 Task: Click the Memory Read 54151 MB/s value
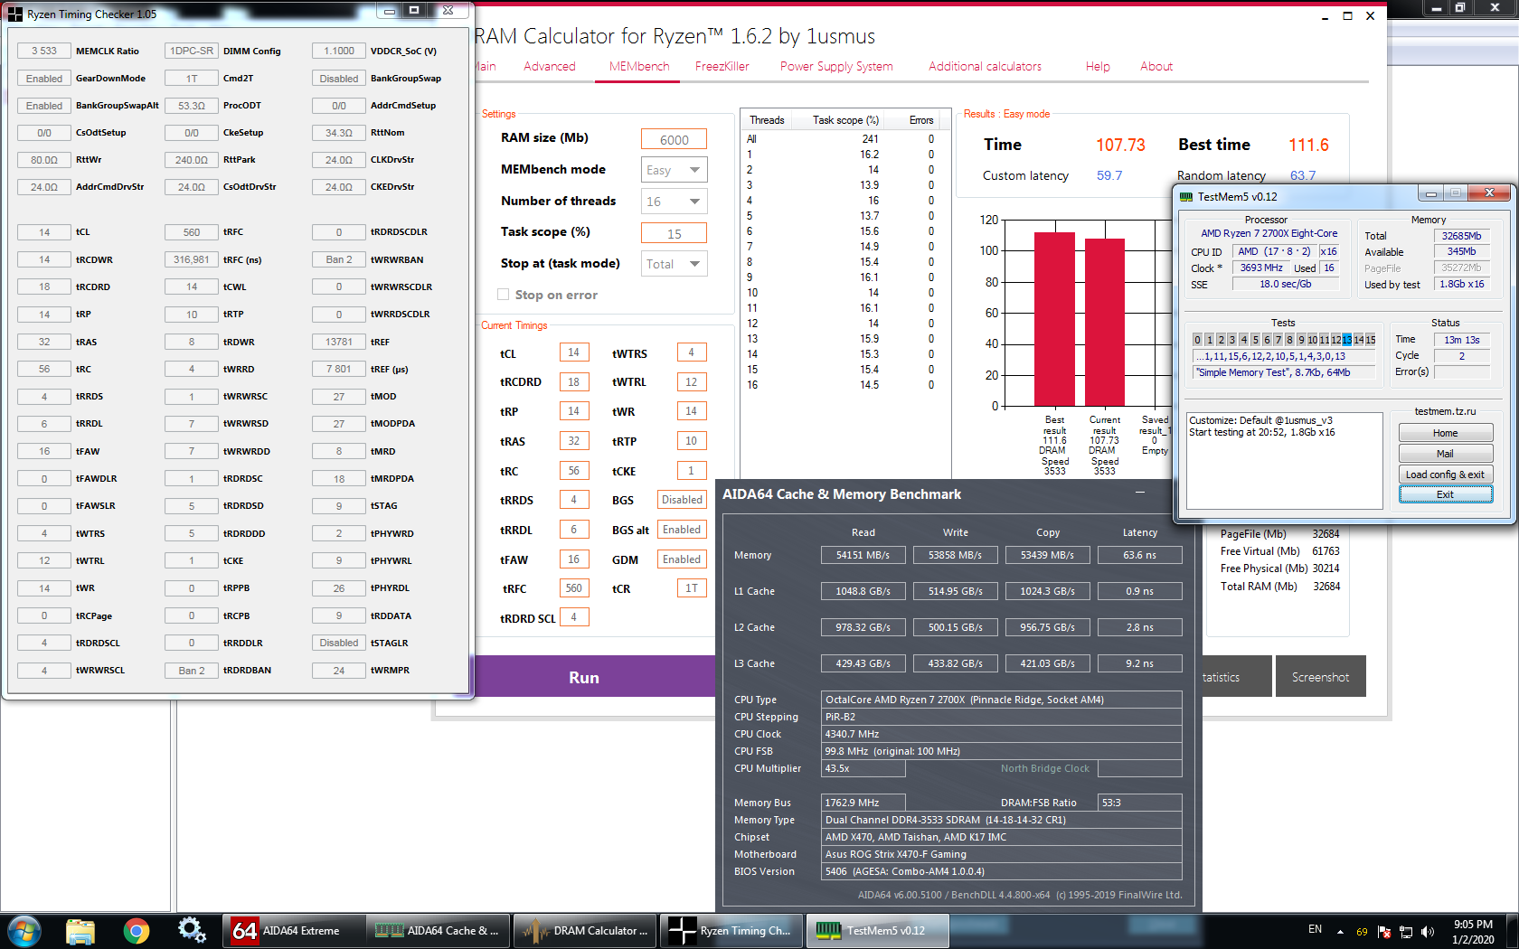tap(863, 555)
